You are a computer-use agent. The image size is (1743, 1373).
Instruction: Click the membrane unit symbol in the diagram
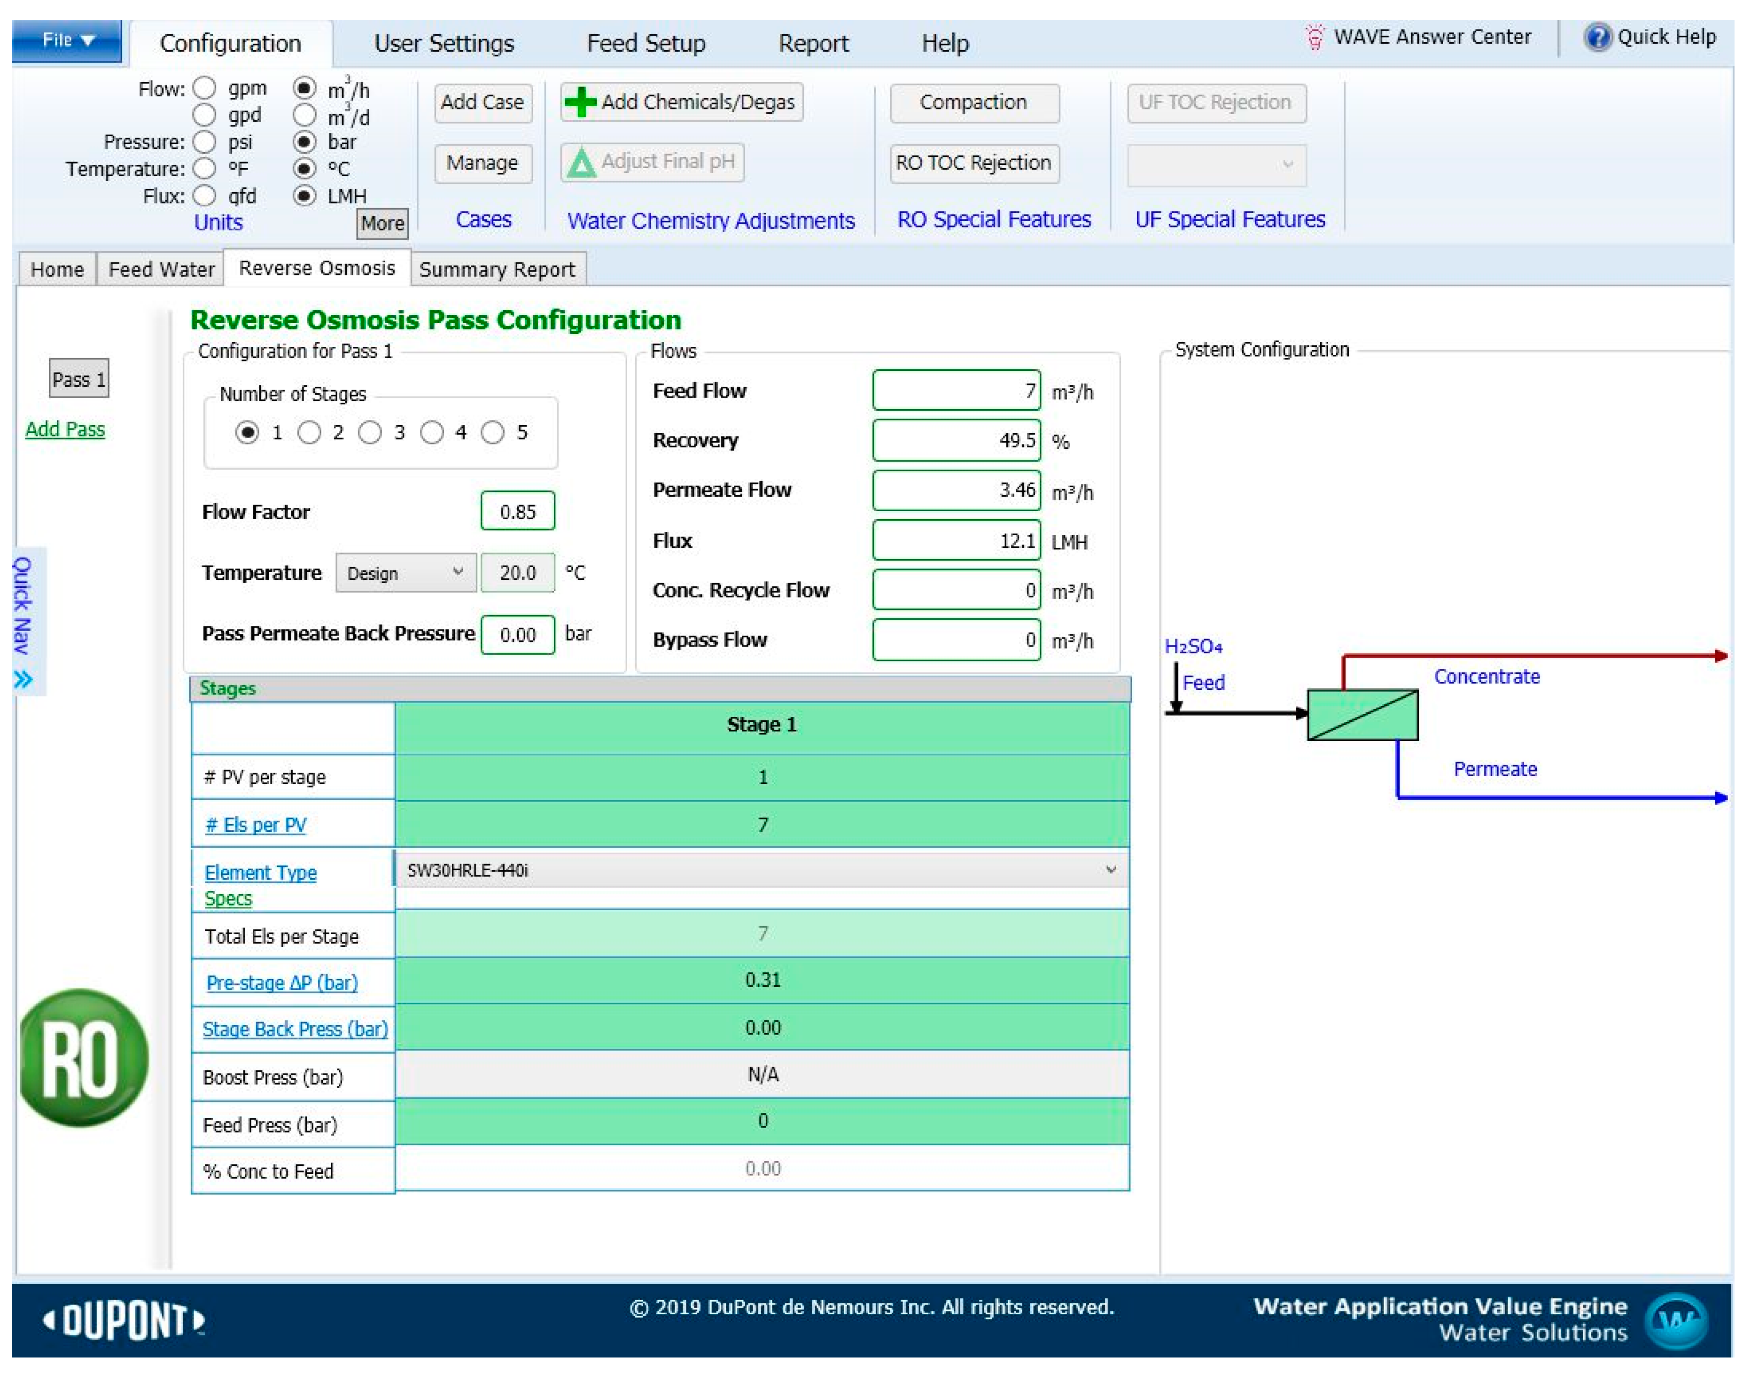coord(1362,714)
